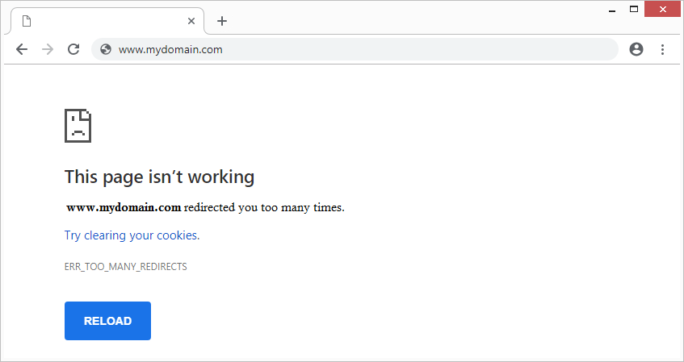This screenshot has height=362, width=684.
Task: Click the sad page error icon
Action: click(x=78, y=126)
